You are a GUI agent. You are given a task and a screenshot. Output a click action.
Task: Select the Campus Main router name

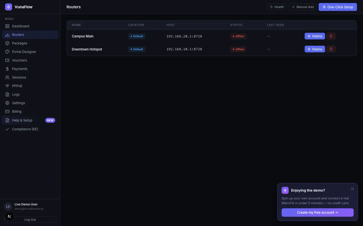[x=83, y=36]
